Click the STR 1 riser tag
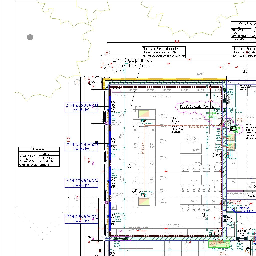This screenshot has height=256, width=256. (x=136, y=125)
